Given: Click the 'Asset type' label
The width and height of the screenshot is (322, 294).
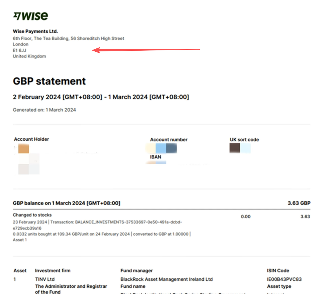Looking at the screenshot, I should (279, 286).
